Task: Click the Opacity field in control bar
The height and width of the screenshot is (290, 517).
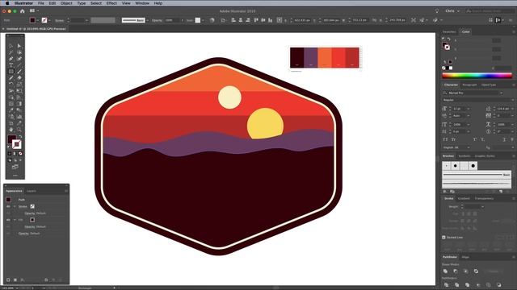Action: click(173, 20)
